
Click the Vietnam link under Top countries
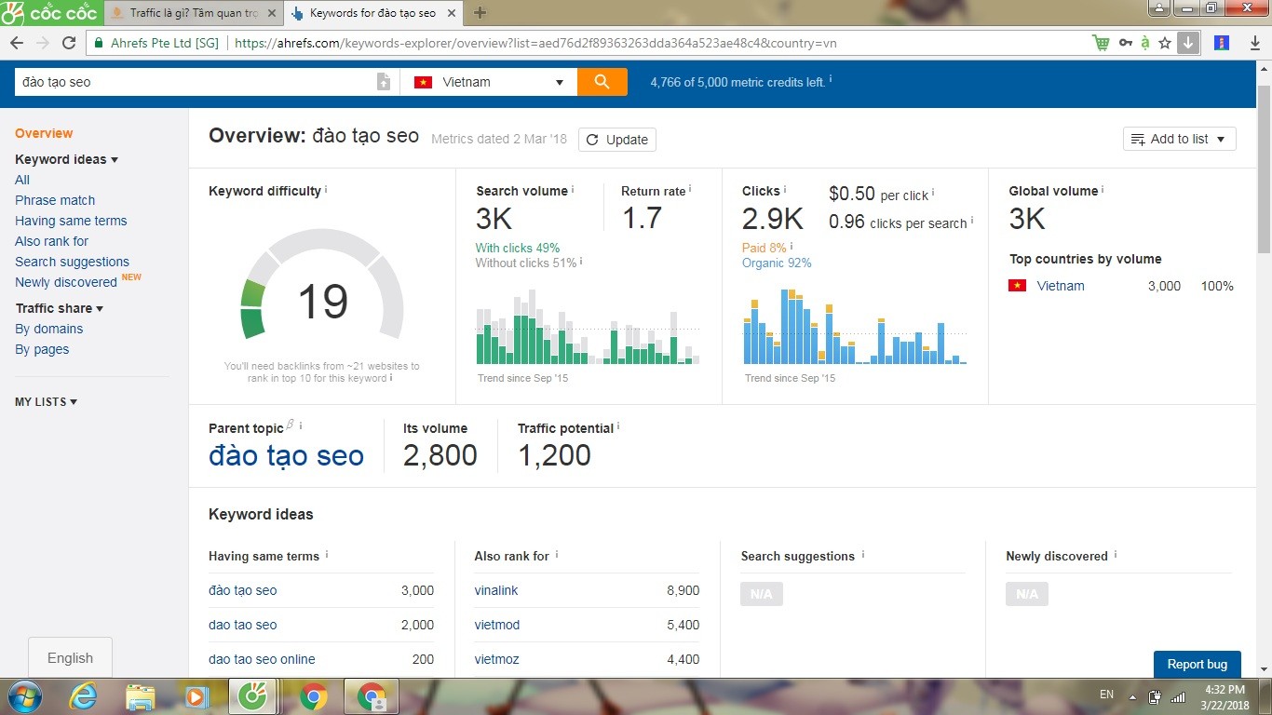pos(1061,286)
